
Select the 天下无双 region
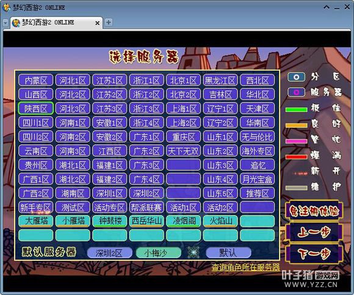[183, 151]
